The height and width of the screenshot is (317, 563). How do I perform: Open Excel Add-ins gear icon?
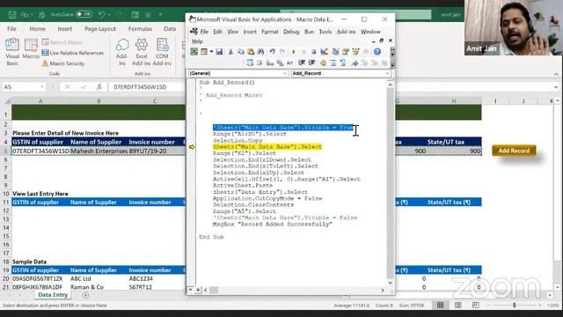[142, 52]
